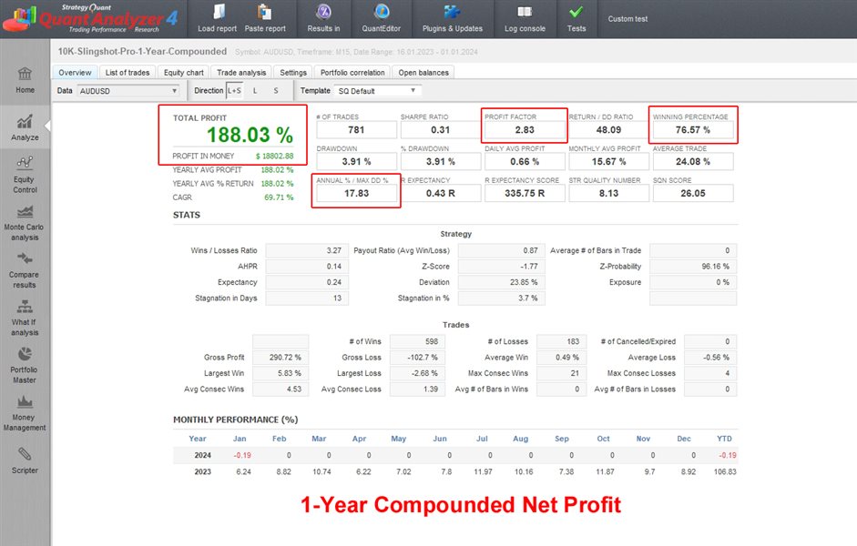Click the R Expectancy Score 335.75 R
The image size is (857, 546).
pyautogui.click(x=525, y=193)
